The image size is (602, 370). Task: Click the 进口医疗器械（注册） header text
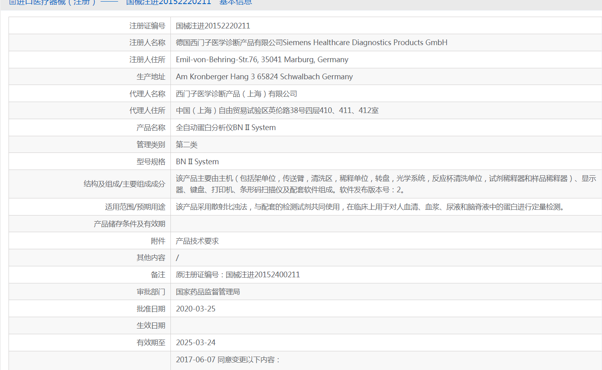[x=52, y=2]
